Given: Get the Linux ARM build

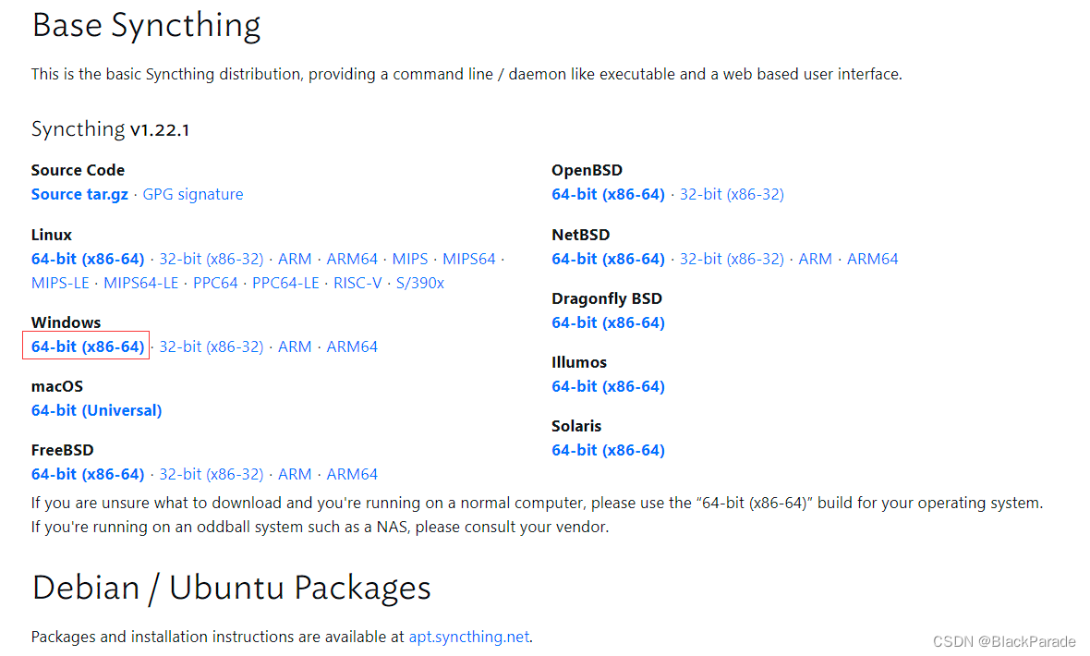Looking at the screenshot, I should (x=295, y=259).
